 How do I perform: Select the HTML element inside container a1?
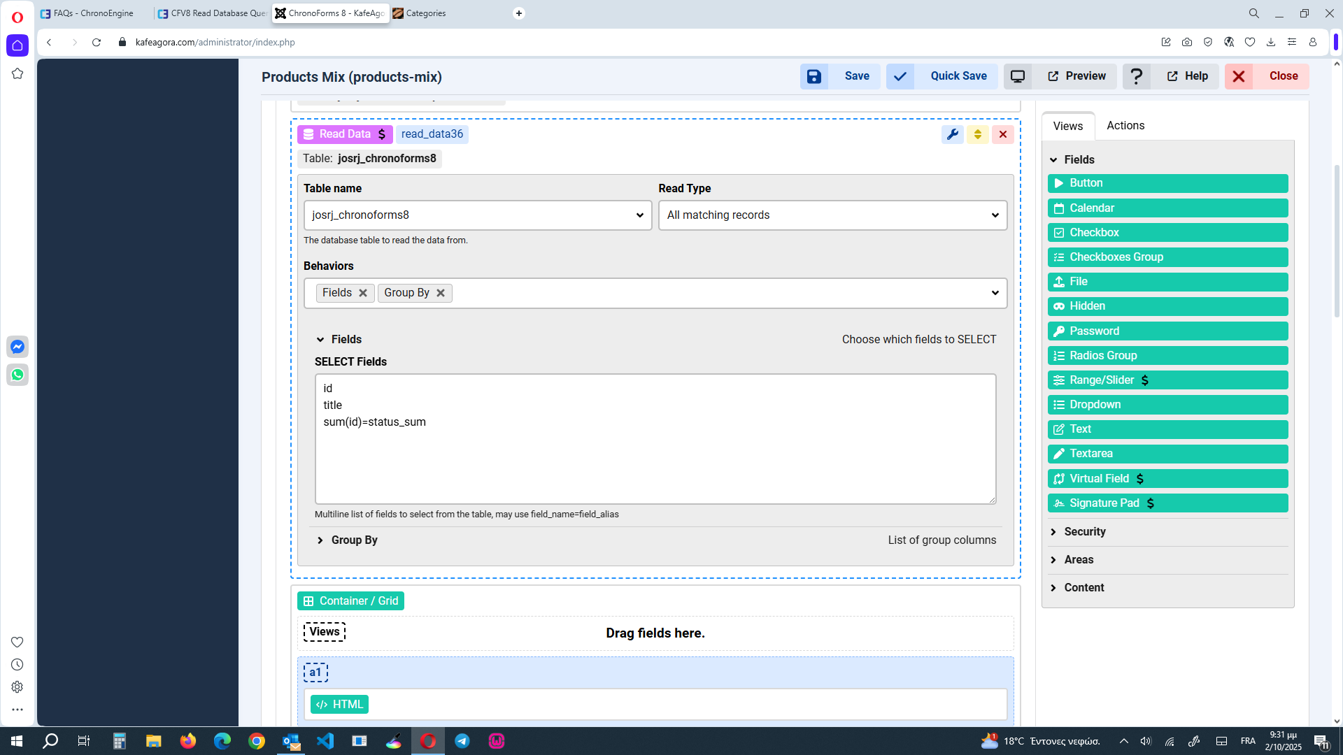tap(340, 704)
